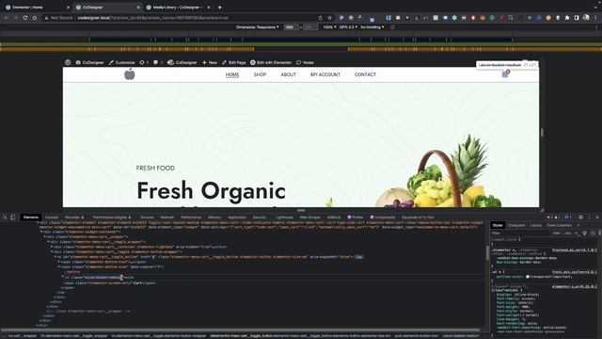
Task: Open the No throttling dropdown
Action: click(x=372, y=27)
